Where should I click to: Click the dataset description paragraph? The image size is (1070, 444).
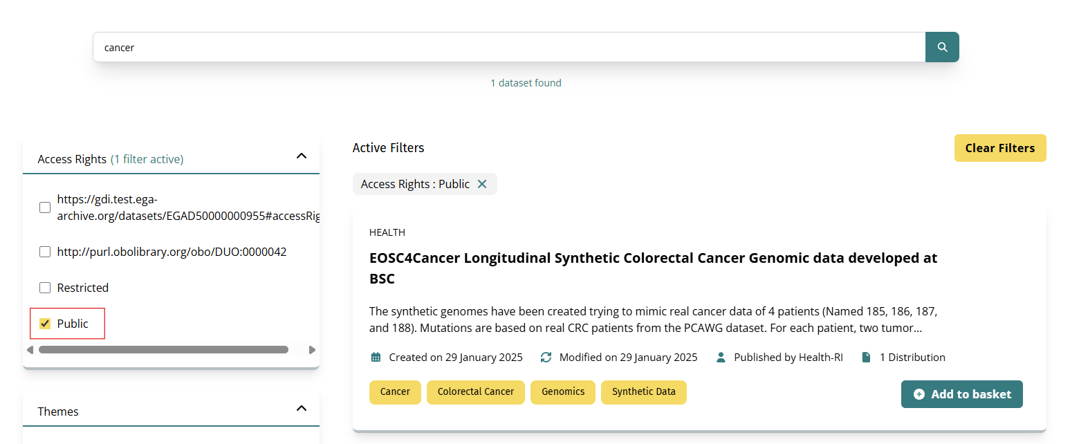(654, 320)
